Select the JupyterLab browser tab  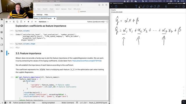point(82,12)
